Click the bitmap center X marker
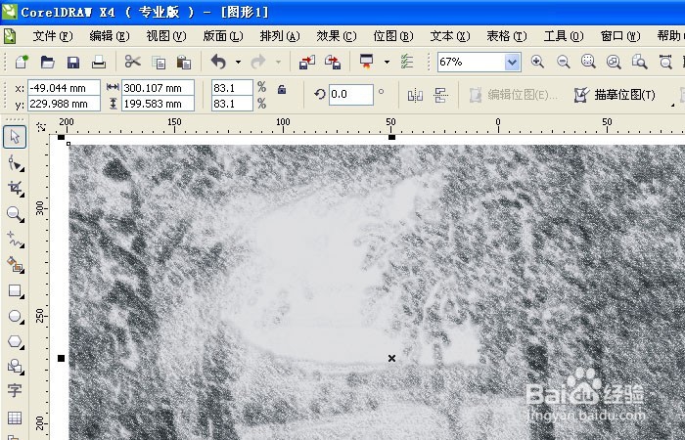Screen dimensions: 685x440 click(391, 359)
